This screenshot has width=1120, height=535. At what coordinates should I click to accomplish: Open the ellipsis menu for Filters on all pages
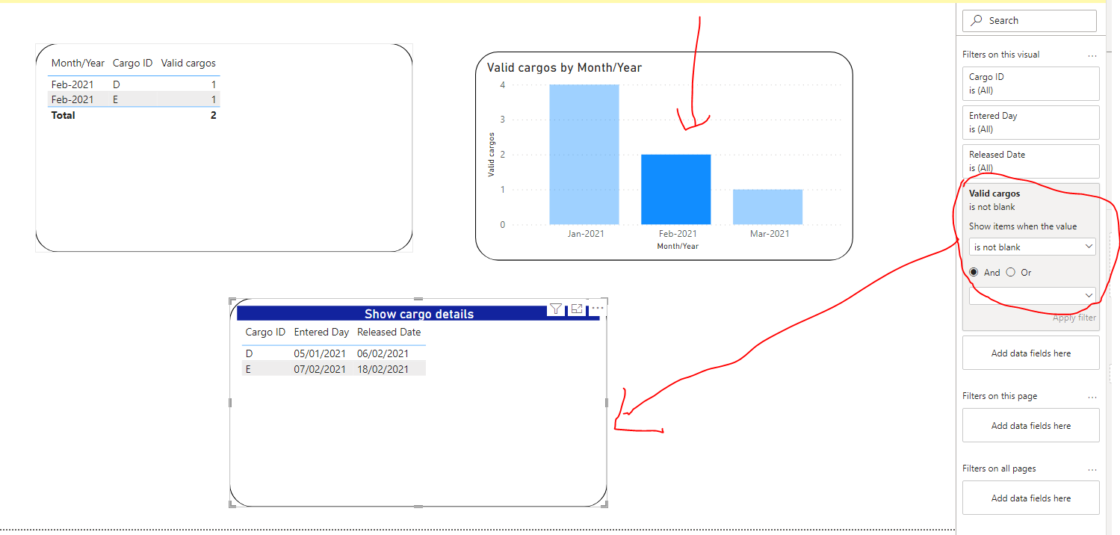click(1092, 469)
